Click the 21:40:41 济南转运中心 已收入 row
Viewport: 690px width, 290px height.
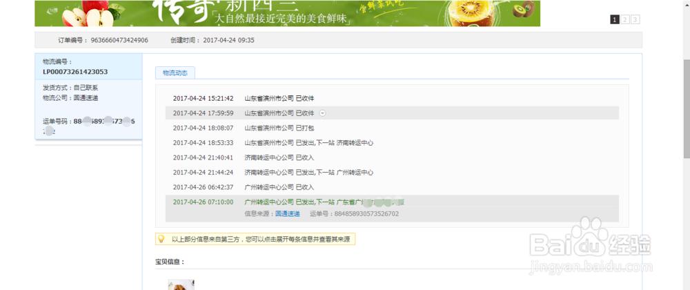point(392,157)
